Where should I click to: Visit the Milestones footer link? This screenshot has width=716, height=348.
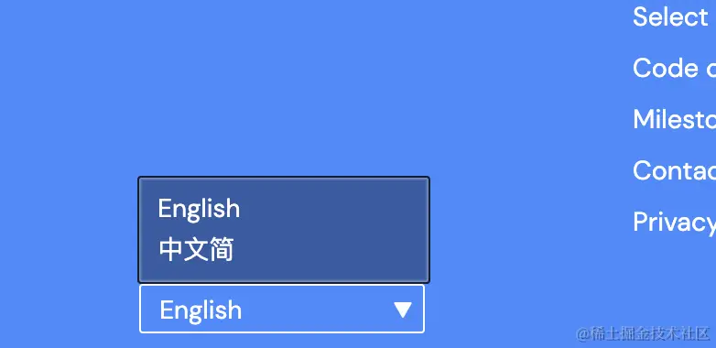click(x=674, y=119)
